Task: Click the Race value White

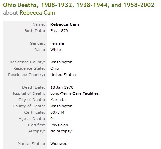Action: click(56, 50)
